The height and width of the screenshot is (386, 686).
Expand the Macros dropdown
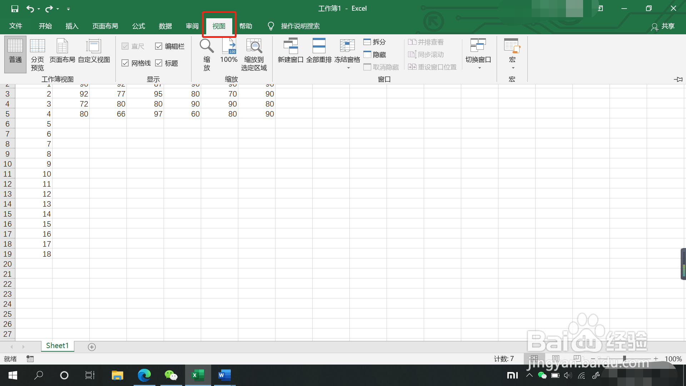[x=512, y=68]
